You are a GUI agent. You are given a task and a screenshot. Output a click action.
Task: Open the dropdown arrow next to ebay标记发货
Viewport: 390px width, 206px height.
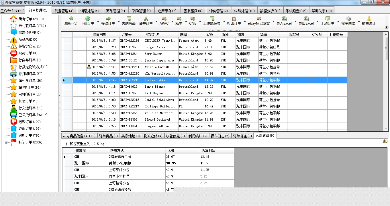tap(273, 22)
